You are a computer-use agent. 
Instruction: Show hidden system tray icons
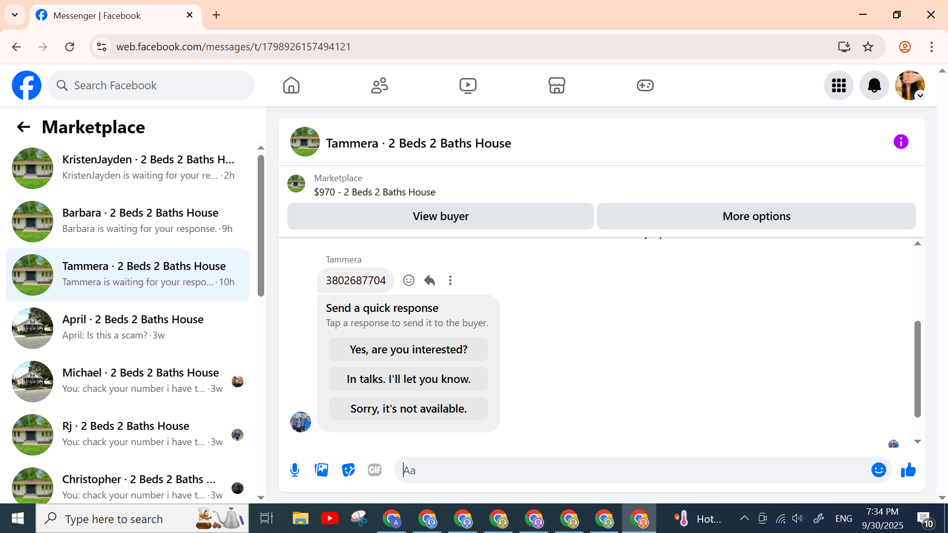click(x=744, y=518)
